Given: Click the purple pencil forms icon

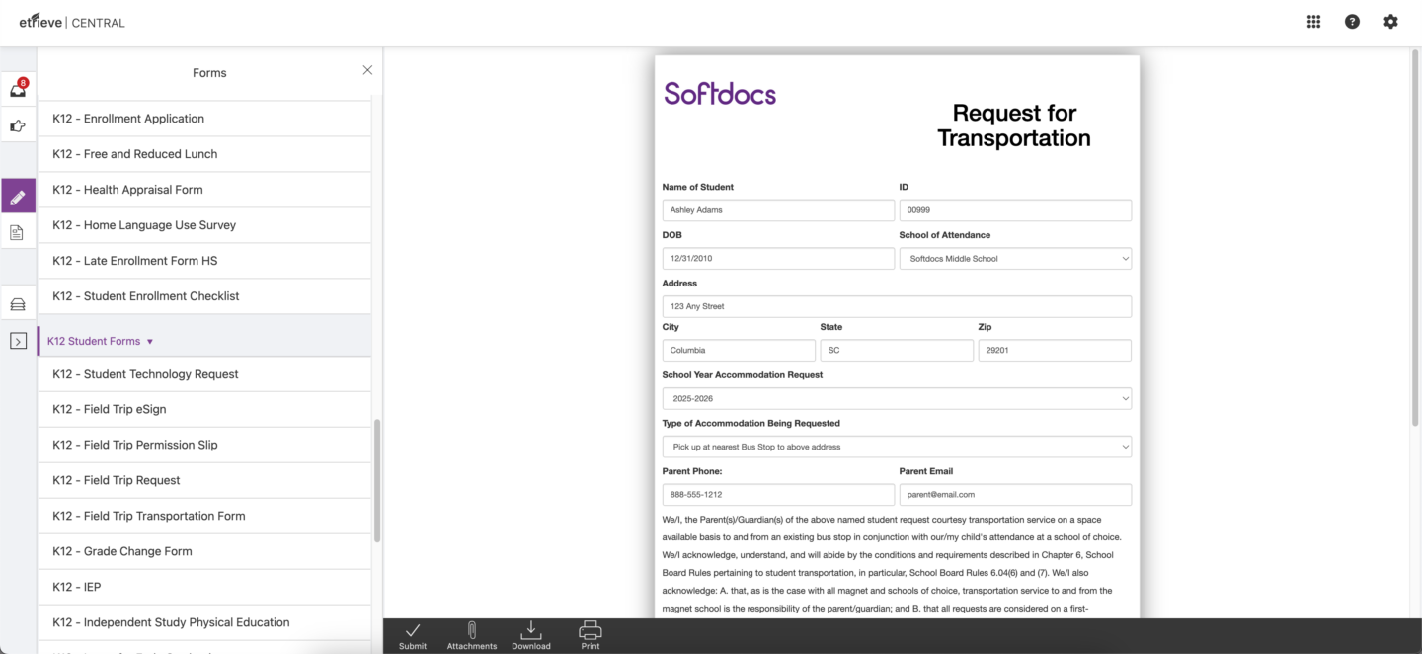Looking at the screenshot, I should [17, 196].
